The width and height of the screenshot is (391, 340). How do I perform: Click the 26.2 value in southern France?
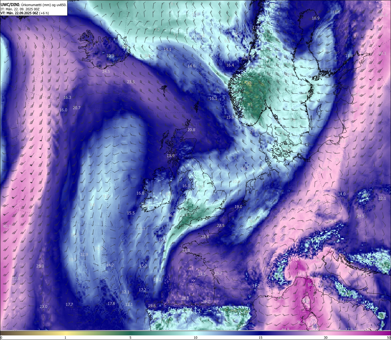click(206, 301)
